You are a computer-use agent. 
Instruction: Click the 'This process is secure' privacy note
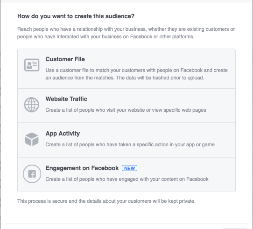point(106,201)
